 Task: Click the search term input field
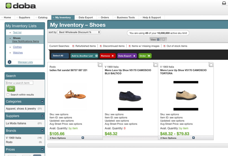click(19, 83)
